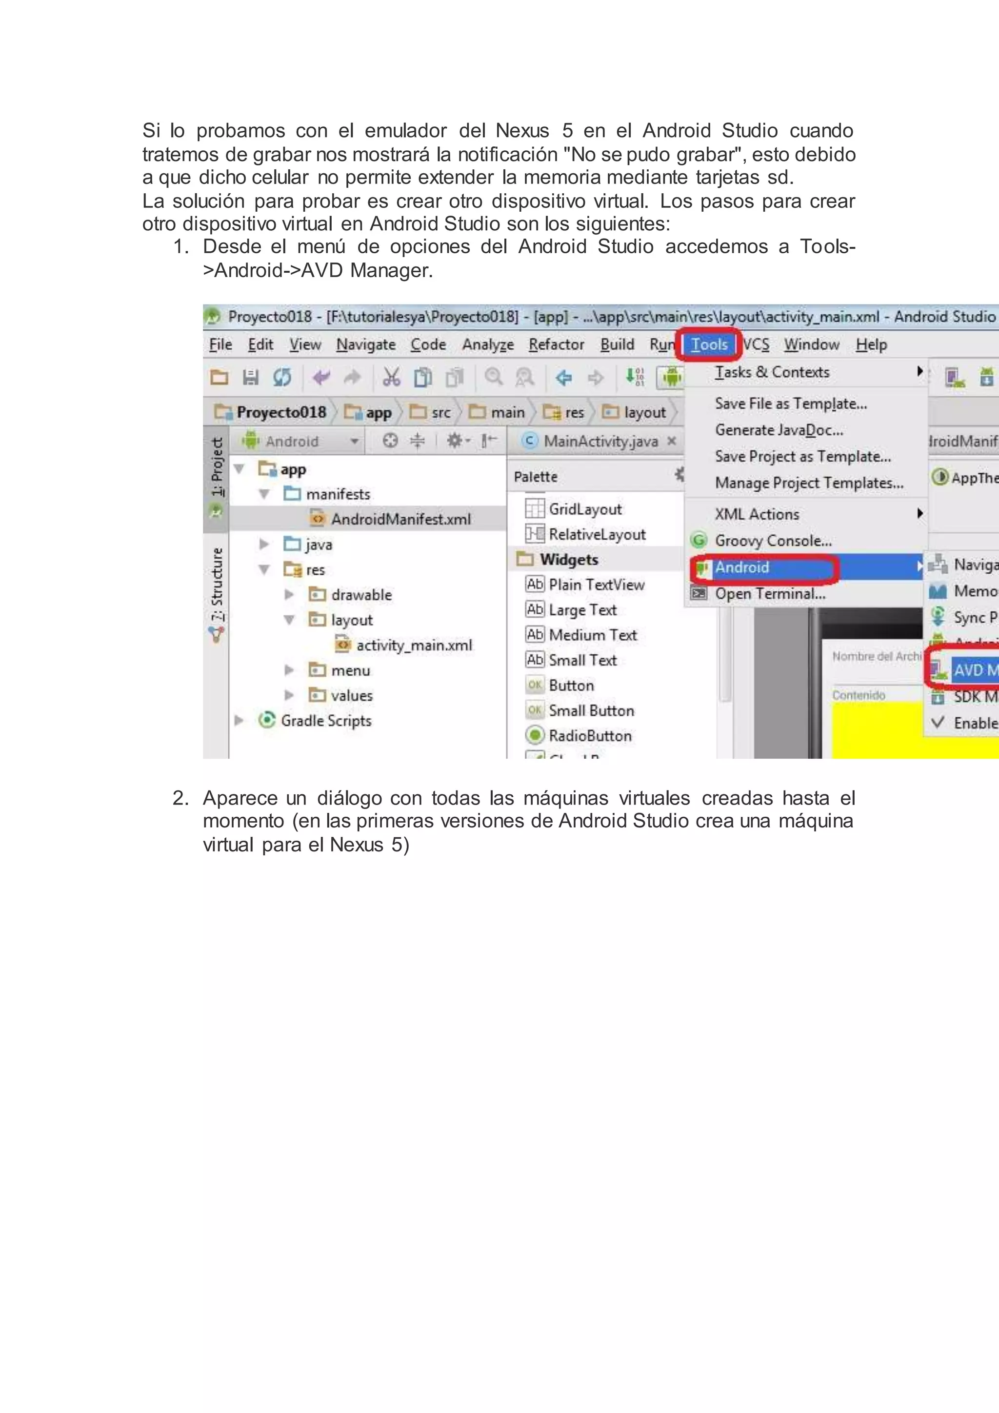Screen dimensions: 999x1413
Task: Open the Build menu
Action: pos(617,344)
